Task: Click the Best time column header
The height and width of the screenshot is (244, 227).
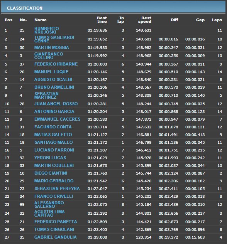Action: [102, 20]
